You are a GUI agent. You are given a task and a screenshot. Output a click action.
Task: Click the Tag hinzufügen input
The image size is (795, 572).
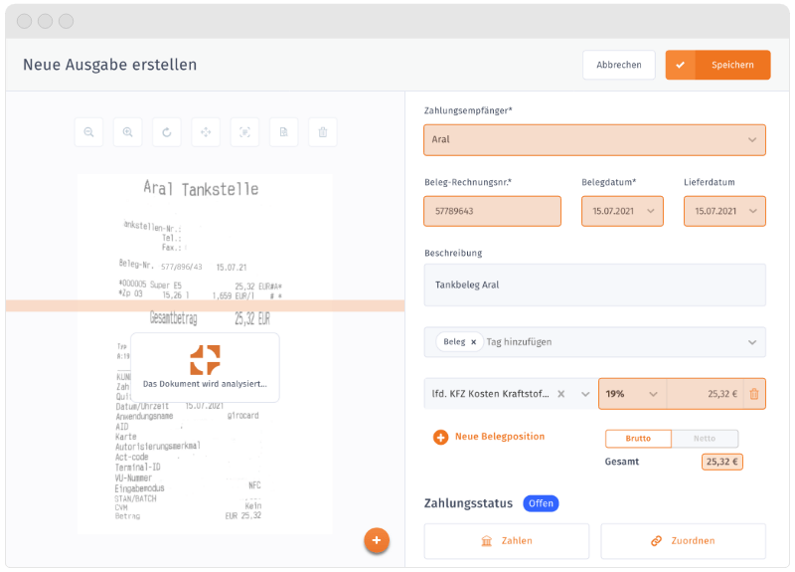(x=519, y=342)
